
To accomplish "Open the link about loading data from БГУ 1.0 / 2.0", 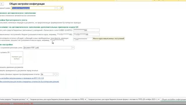I will click(x=22, y=78).
